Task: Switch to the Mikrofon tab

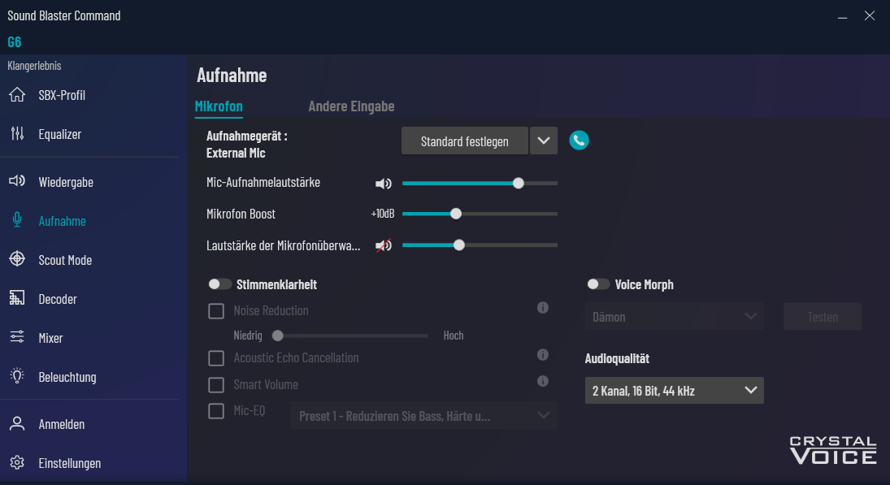Action: tap(219, 106)
